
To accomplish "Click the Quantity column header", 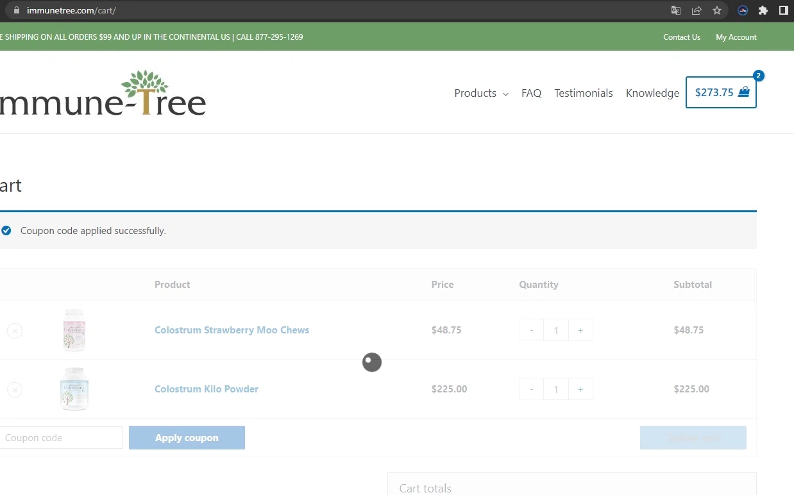I will point(539,285).
